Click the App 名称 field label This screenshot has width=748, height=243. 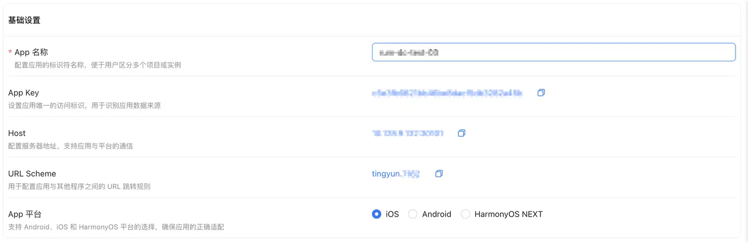click(x=31, y=52)
